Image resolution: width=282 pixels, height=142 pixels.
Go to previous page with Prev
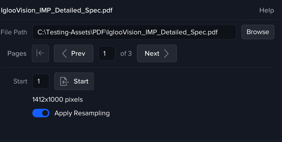point(74,53)
